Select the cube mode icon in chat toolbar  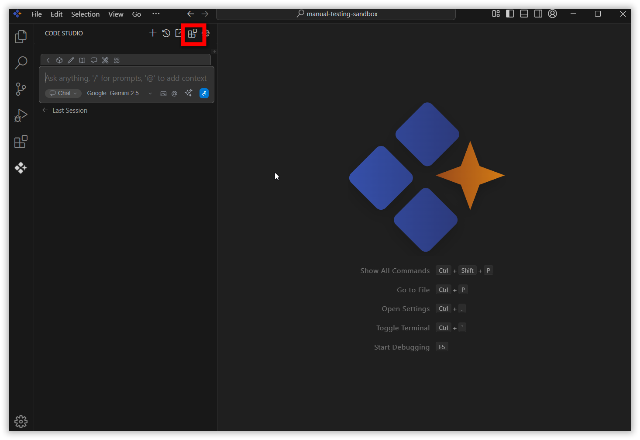click(x=59, y=60)
